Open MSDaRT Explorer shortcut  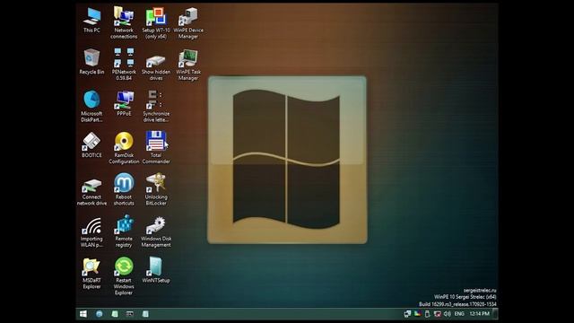91,274
